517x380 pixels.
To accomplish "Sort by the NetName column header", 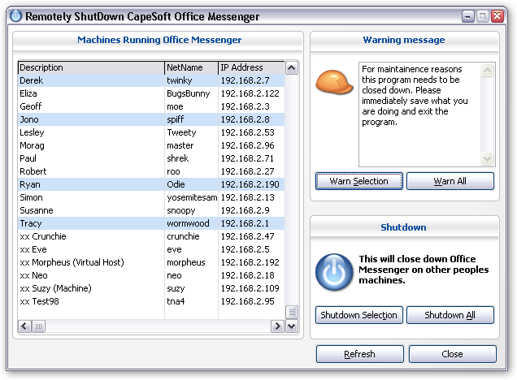I will point(189,67).
